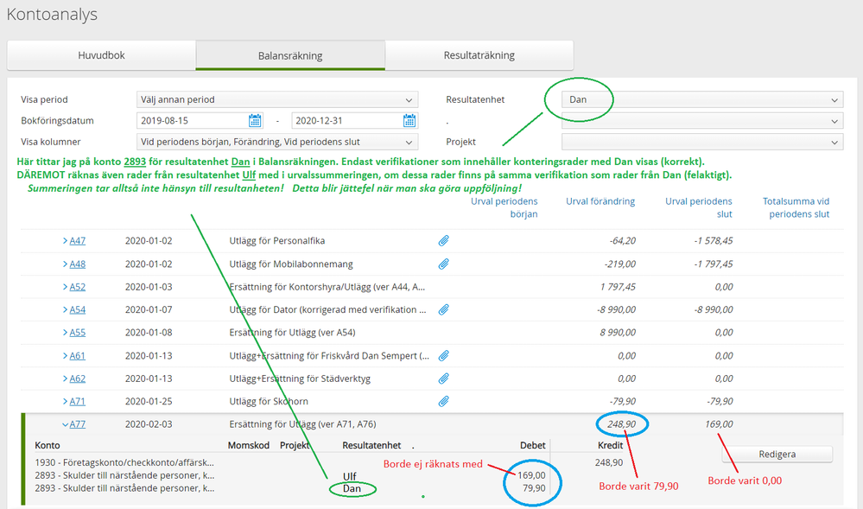Click the Urval periodens början column header

504,207
